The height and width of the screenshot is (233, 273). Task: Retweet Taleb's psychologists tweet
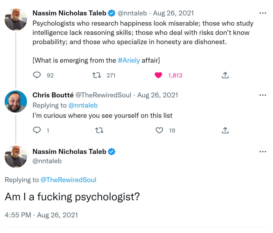[97, 75]
